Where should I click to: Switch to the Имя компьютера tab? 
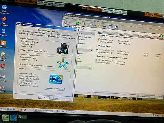(x=36, y=35)
